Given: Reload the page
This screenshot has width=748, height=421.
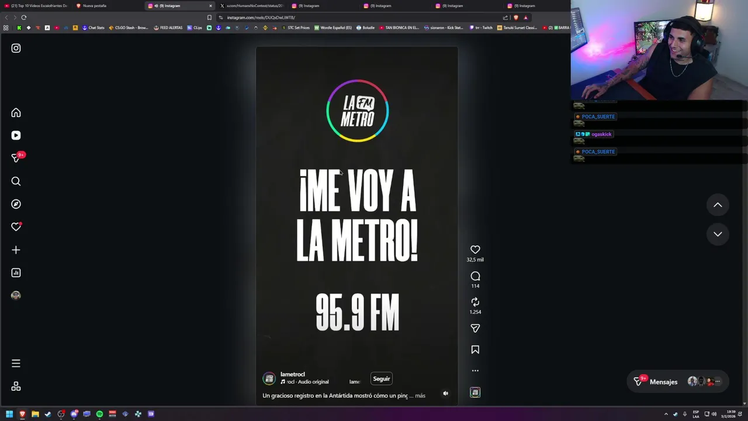Looking at the screenshot, I should click(x=24, y=18).
